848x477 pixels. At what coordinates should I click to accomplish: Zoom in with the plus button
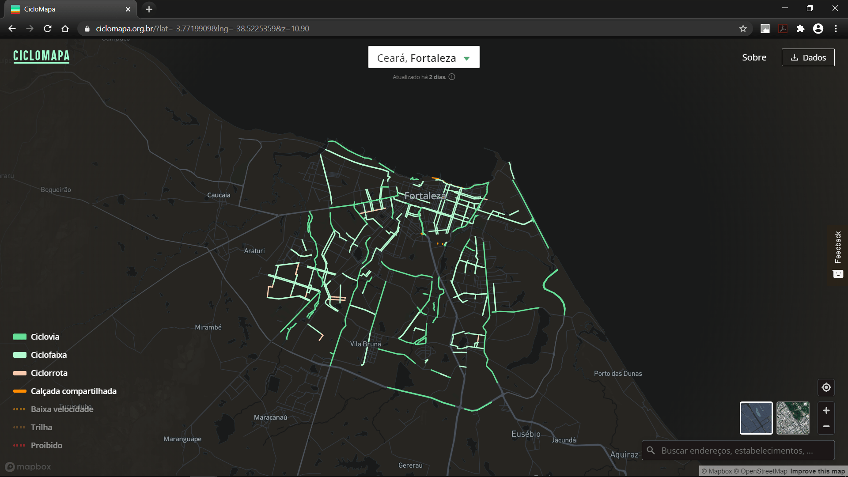pos(826,410)
